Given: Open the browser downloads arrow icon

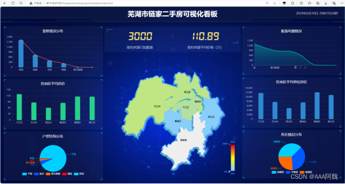Looking at the screenshot, I should 325,3.
